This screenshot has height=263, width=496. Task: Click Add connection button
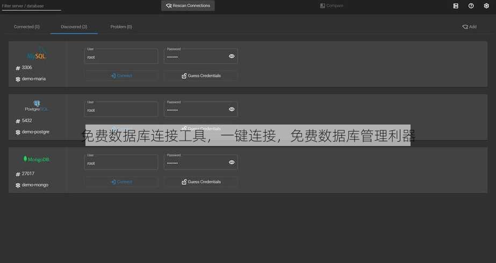pyautogui.click(x=470, y=27)
